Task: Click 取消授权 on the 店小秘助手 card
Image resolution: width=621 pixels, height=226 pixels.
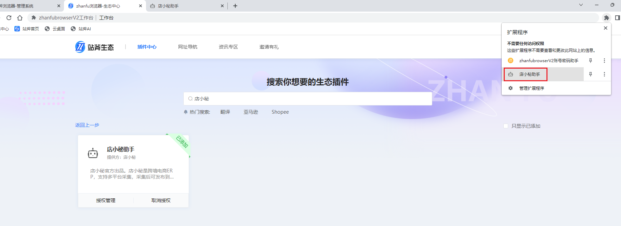Action: pyautogui.click(x=161, y=200)
